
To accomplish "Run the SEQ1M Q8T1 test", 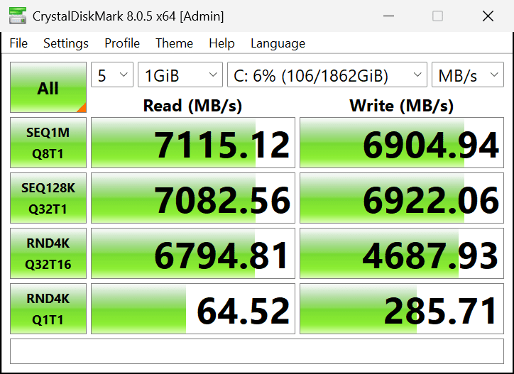I will [x=48, y=143].
